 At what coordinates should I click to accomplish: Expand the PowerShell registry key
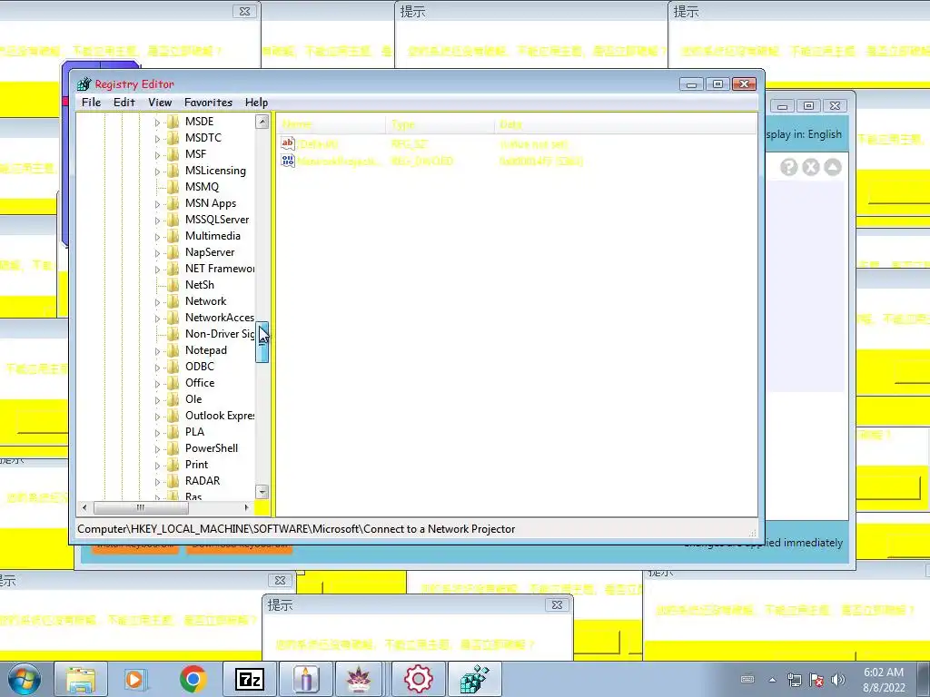pyautogui.click(x=157, y=449)
